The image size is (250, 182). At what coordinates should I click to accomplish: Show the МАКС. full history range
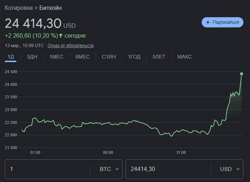pos(185,57)
